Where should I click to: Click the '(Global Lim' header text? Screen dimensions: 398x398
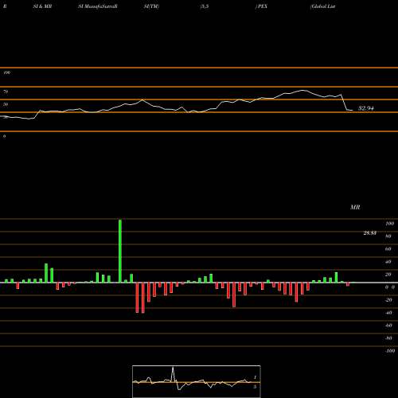[323, 6]
